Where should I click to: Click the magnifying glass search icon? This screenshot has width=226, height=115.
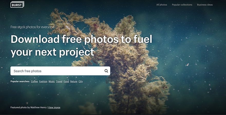[106, 71]
